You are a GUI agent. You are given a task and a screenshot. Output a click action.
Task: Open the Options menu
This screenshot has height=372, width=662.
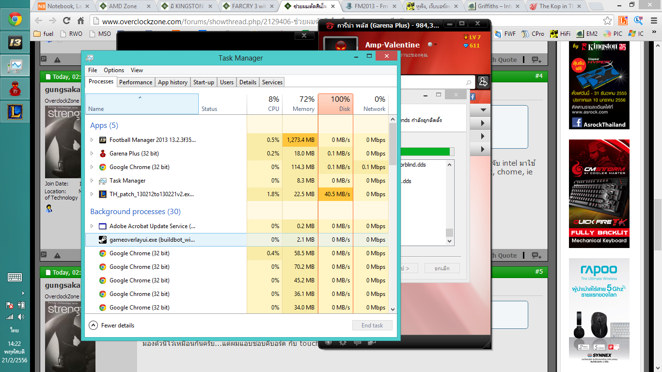coord(114,70)
